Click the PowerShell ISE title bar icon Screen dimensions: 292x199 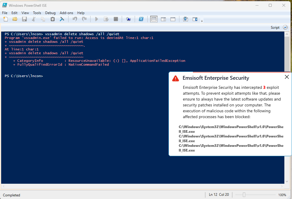tap(5, 5)
